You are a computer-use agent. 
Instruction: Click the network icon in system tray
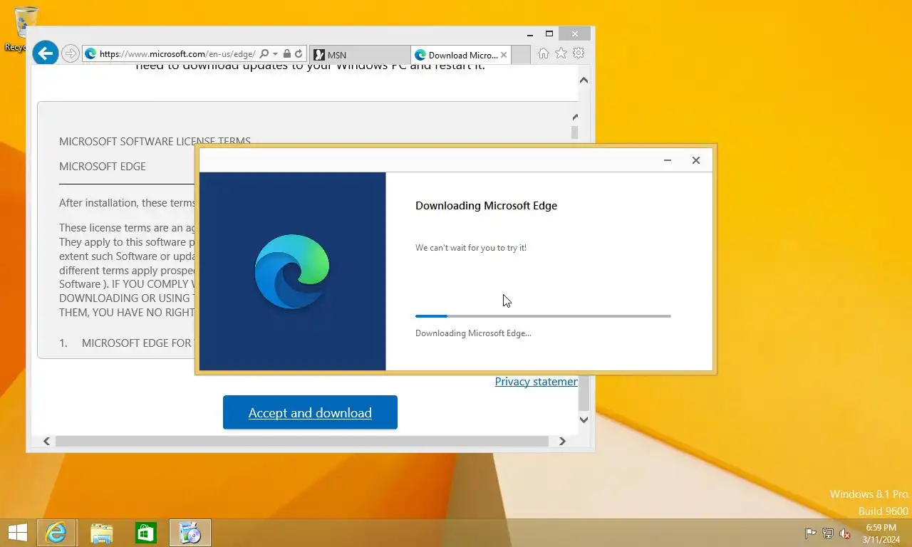point(828,533)
